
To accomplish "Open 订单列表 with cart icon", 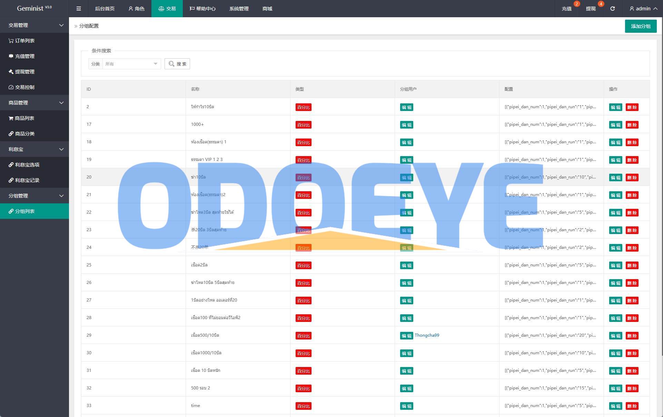I will (x=24, y=41).
